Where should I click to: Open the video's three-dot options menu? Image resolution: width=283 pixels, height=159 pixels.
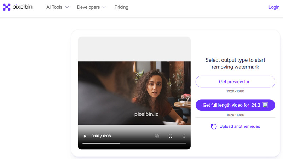pos(184,136)
